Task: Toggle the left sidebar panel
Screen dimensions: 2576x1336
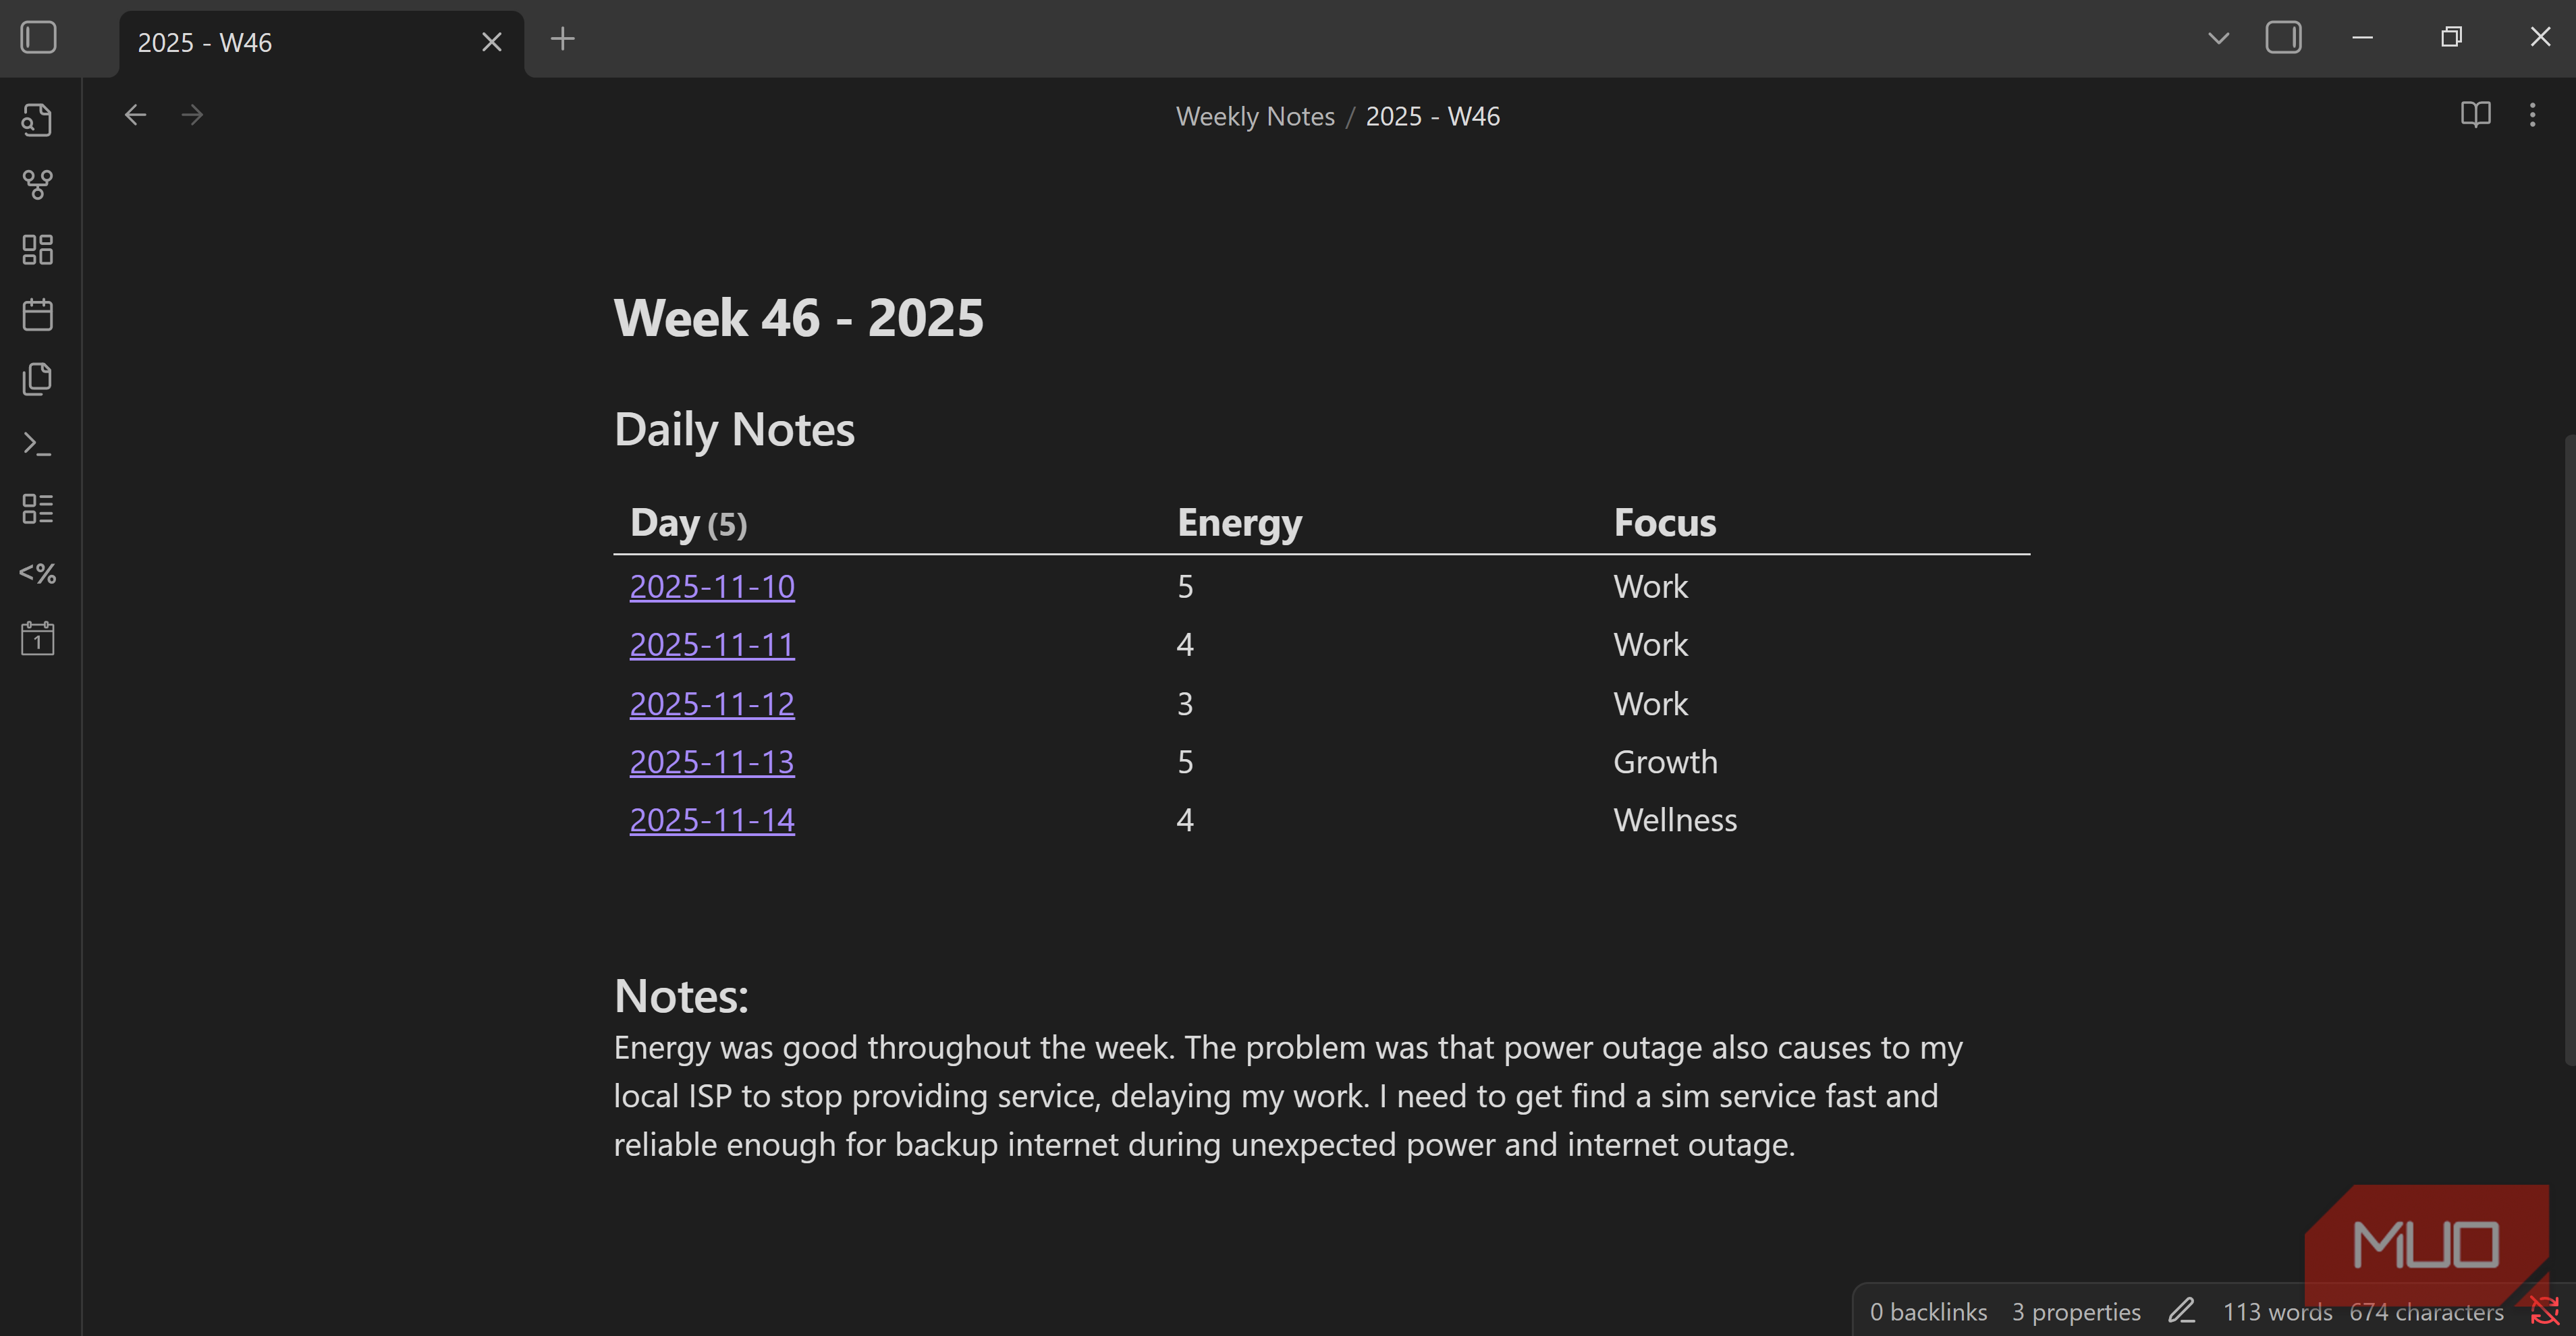Action: point(38,38)
